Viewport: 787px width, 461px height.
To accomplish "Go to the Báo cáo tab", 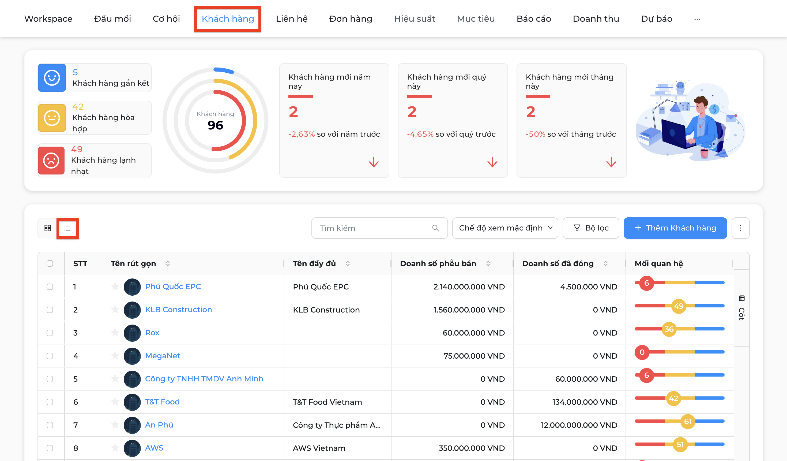I will tap(534, 19).
